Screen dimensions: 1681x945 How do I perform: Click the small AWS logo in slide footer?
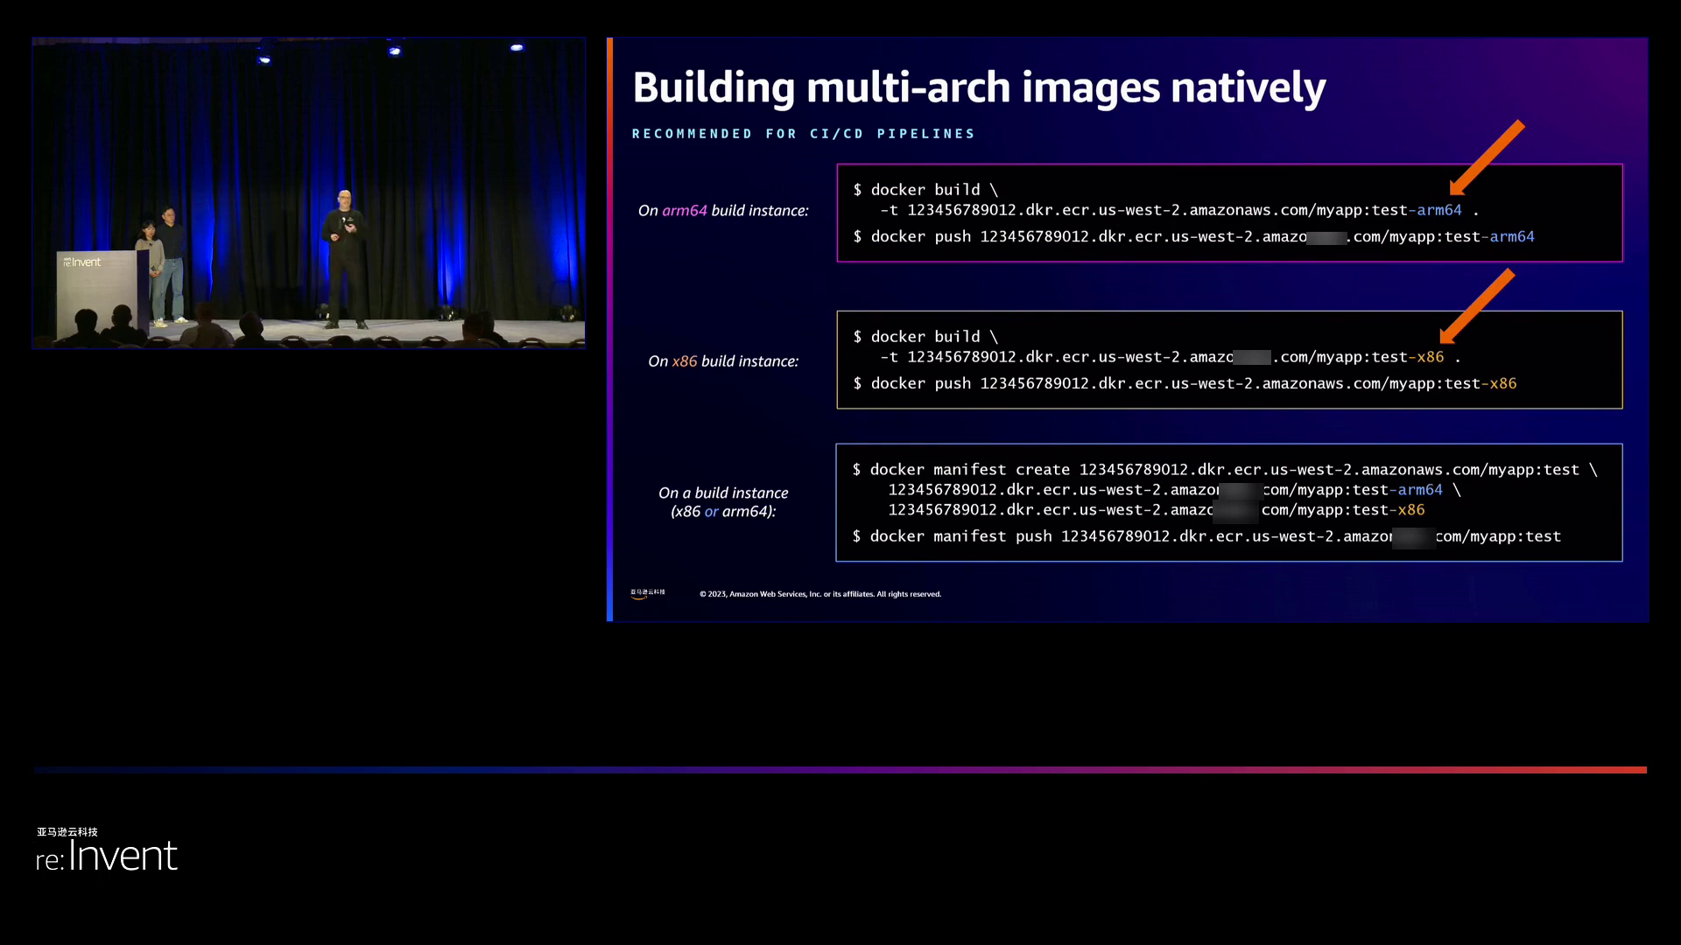(647, 593)
